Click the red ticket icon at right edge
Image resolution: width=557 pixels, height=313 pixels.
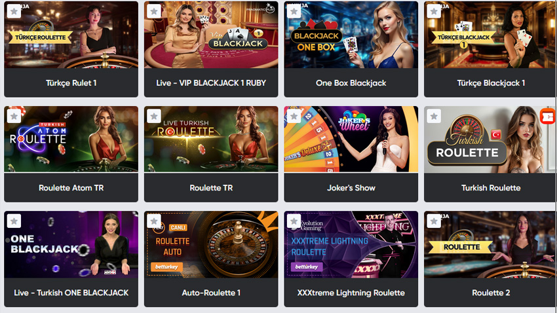(x=548, y=117)
